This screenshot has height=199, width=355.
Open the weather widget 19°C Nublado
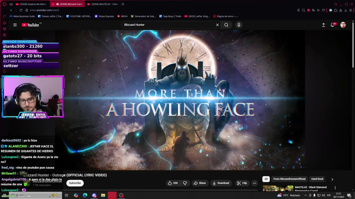tap(288, 195)
